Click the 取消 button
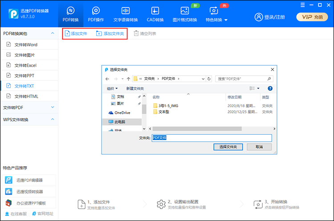Viewport: 334px width, 221px height. click(259, 147)
